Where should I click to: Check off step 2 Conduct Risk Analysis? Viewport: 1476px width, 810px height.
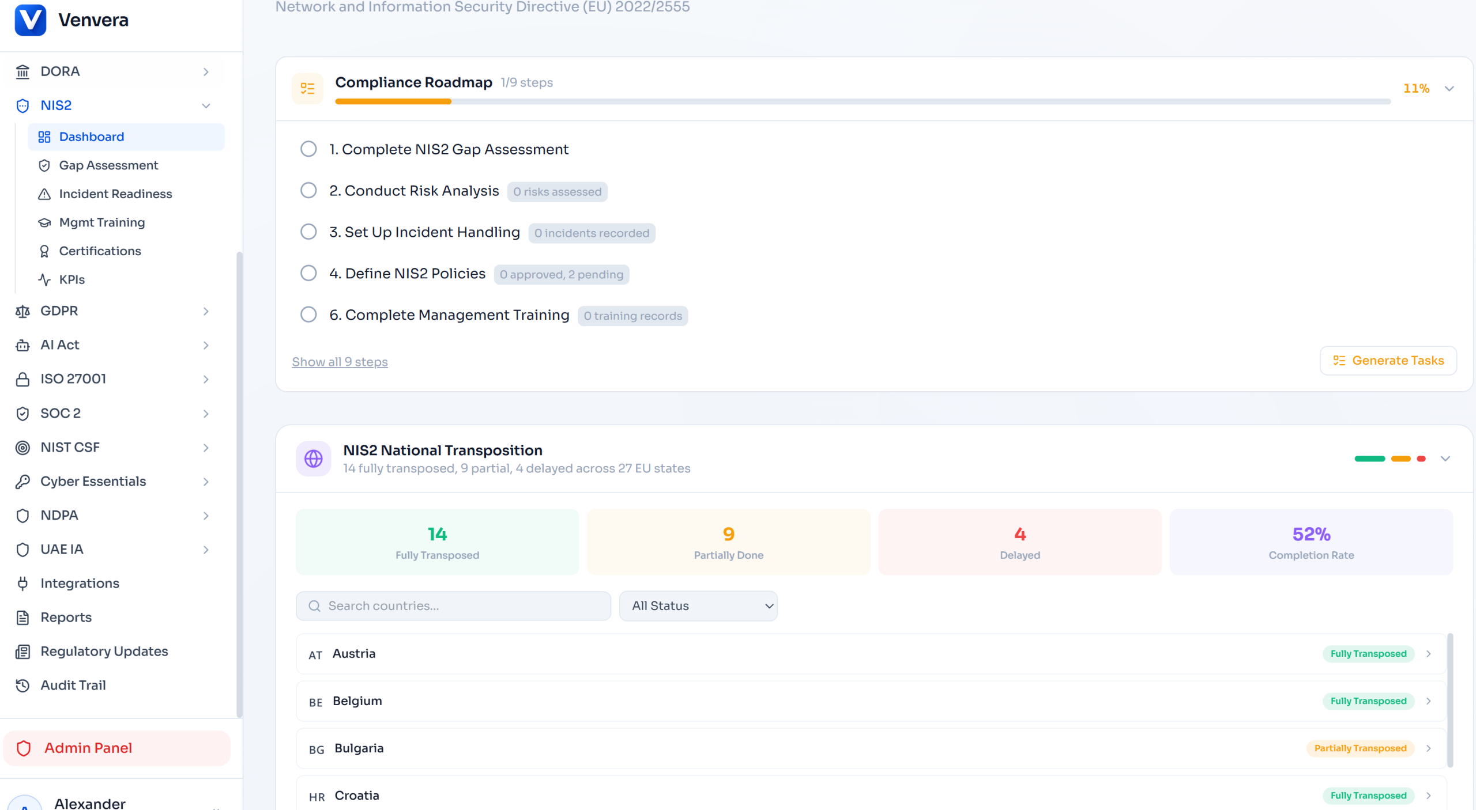click(308, 190)
